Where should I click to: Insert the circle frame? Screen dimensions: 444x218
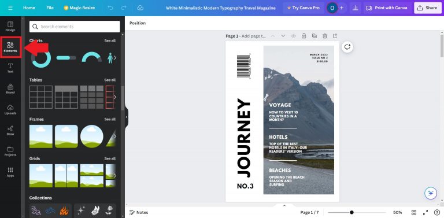(92, 136)
